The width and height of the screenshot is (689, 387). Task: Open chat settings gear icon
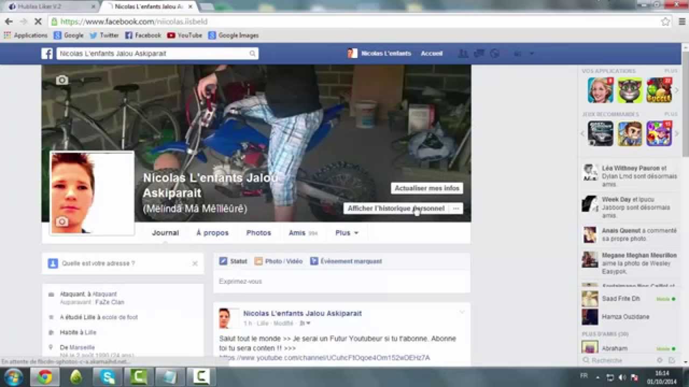pyautogui.click(x=660, y=360)
